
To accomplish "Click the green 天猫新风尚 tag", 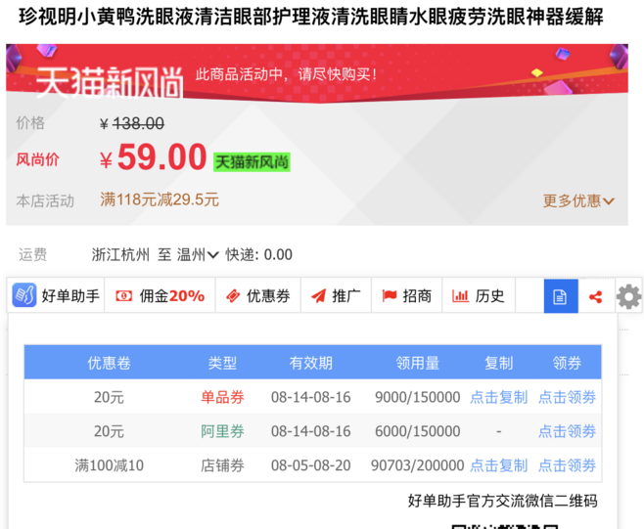I will pos(252,162).
